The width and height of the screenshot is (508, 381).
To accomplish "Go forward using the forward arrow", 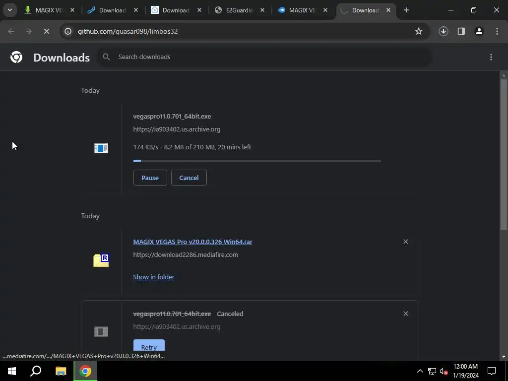I will pos(28,31).
